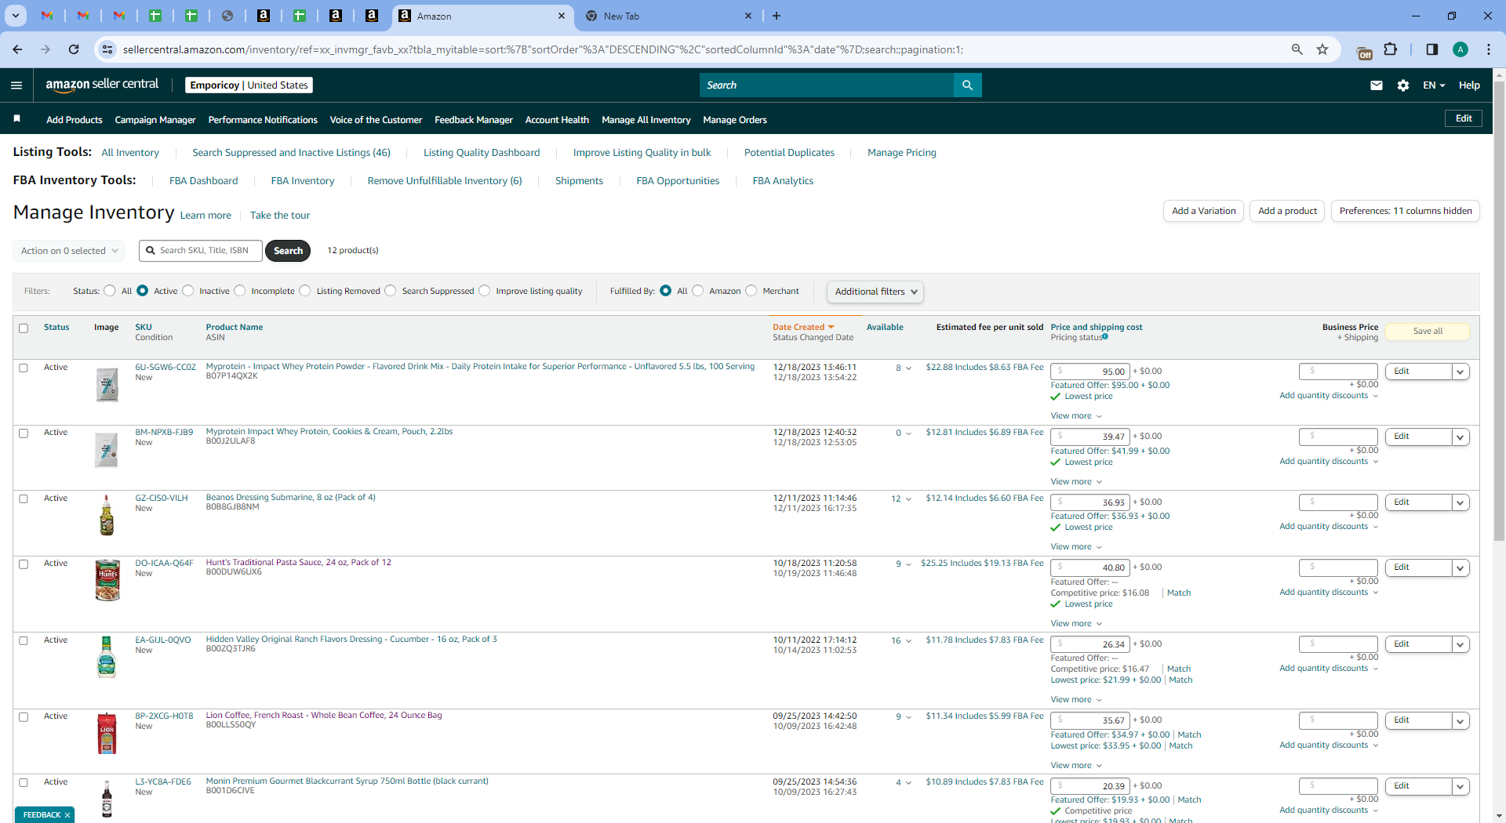The height and width of the screenshot is (823, 1506).
Task: Open the Hunt's Pasta Sauce product thumbnail
Action: pyautogui.click(x=107, y=580)
